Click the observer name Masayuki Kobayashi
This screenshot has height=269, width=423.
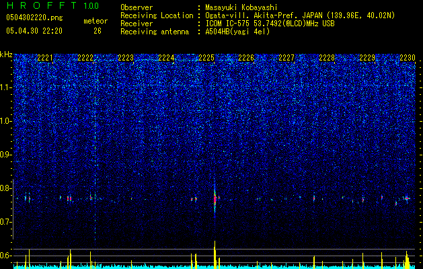(x=241, y=7)
